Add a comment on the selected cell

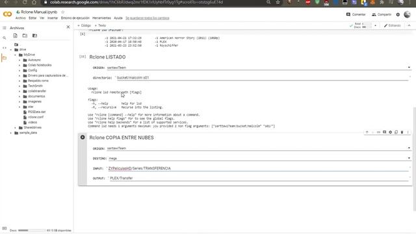pos(384,132)
